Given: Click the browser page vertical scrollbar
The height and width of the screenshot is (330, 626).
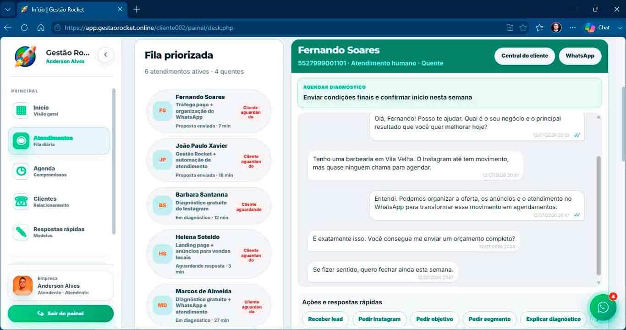Looking at the screenshot, I should coord(623,124).
